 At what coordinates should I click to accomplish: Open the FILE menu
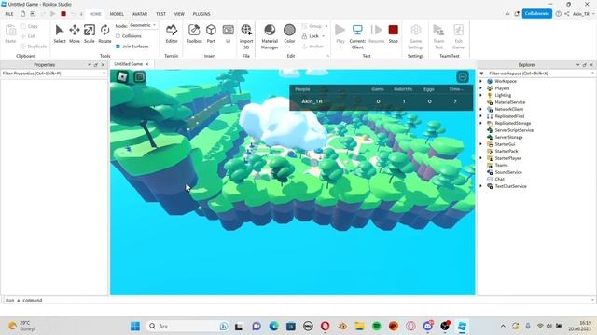coord(9,14)
